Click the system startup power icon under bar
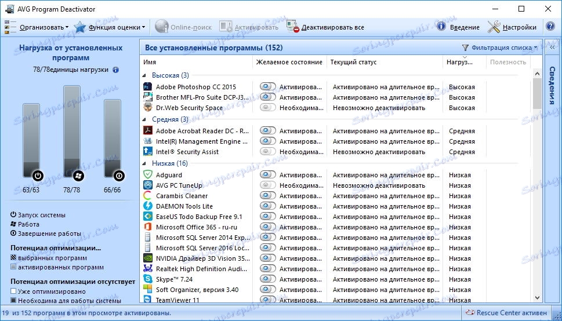562x321 pixels. (38, 176)
